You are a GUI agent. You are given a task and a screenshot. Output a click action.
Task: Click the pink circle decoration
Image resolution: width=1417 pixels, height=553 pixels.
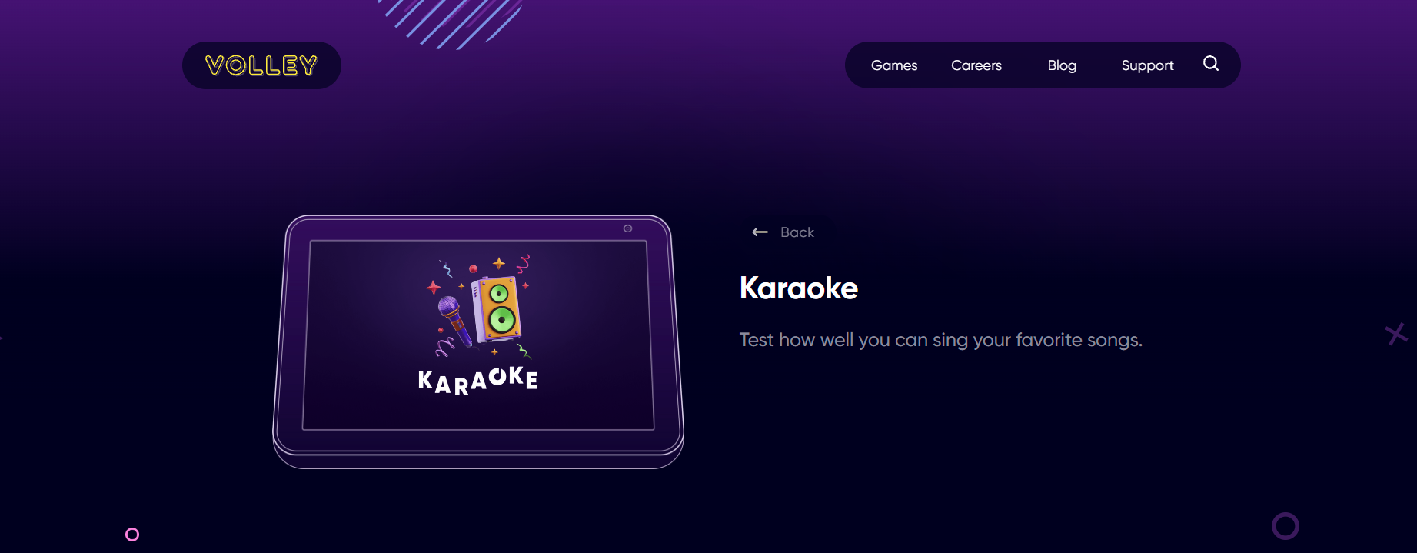(132, 534)
